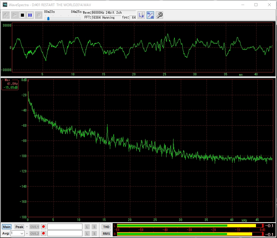Toggle the OVL1 overlay button
277x238 pixels.
34,227
